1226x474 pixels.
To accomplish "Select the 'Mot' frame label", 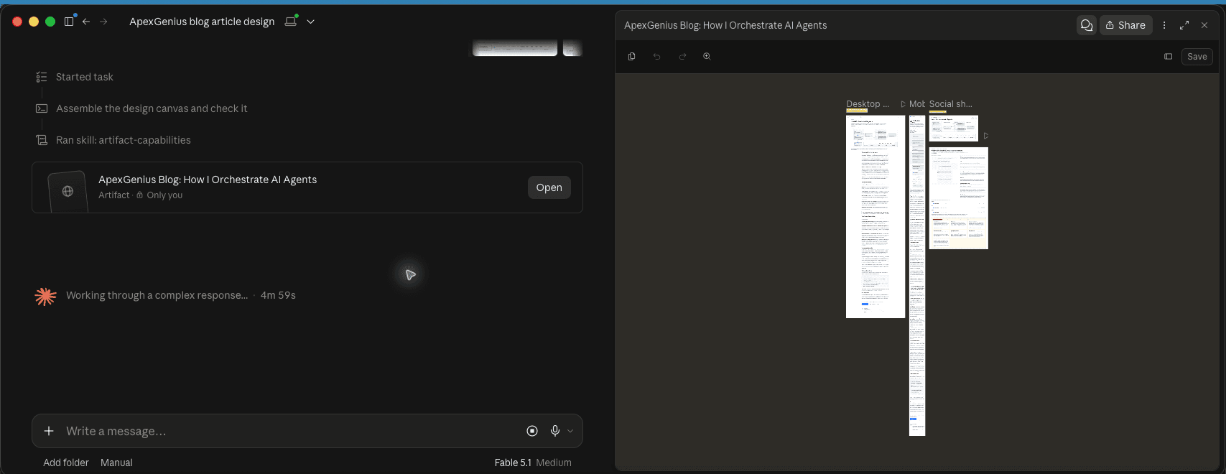I will point(917,104).
